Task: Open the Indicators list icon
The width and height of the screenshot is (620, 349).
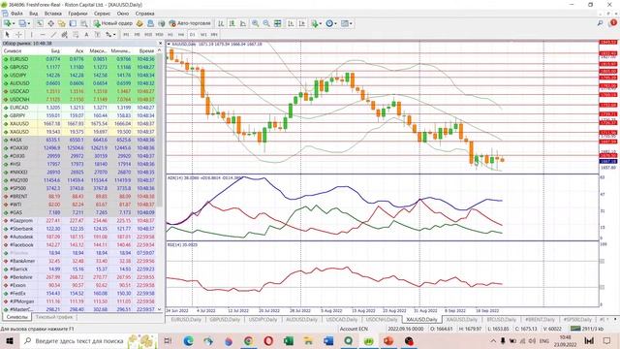Action: [x=314, y=23]
